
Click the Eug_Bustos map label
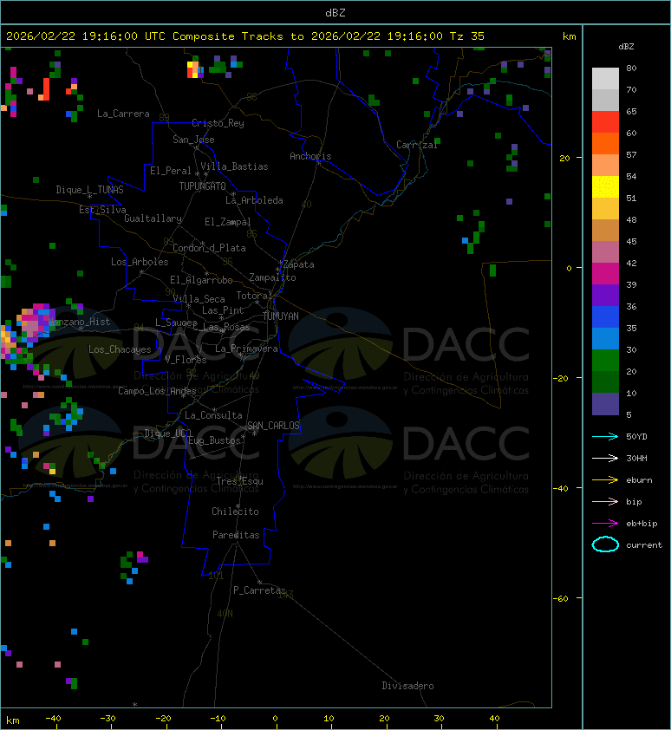(x=215, y=440)
